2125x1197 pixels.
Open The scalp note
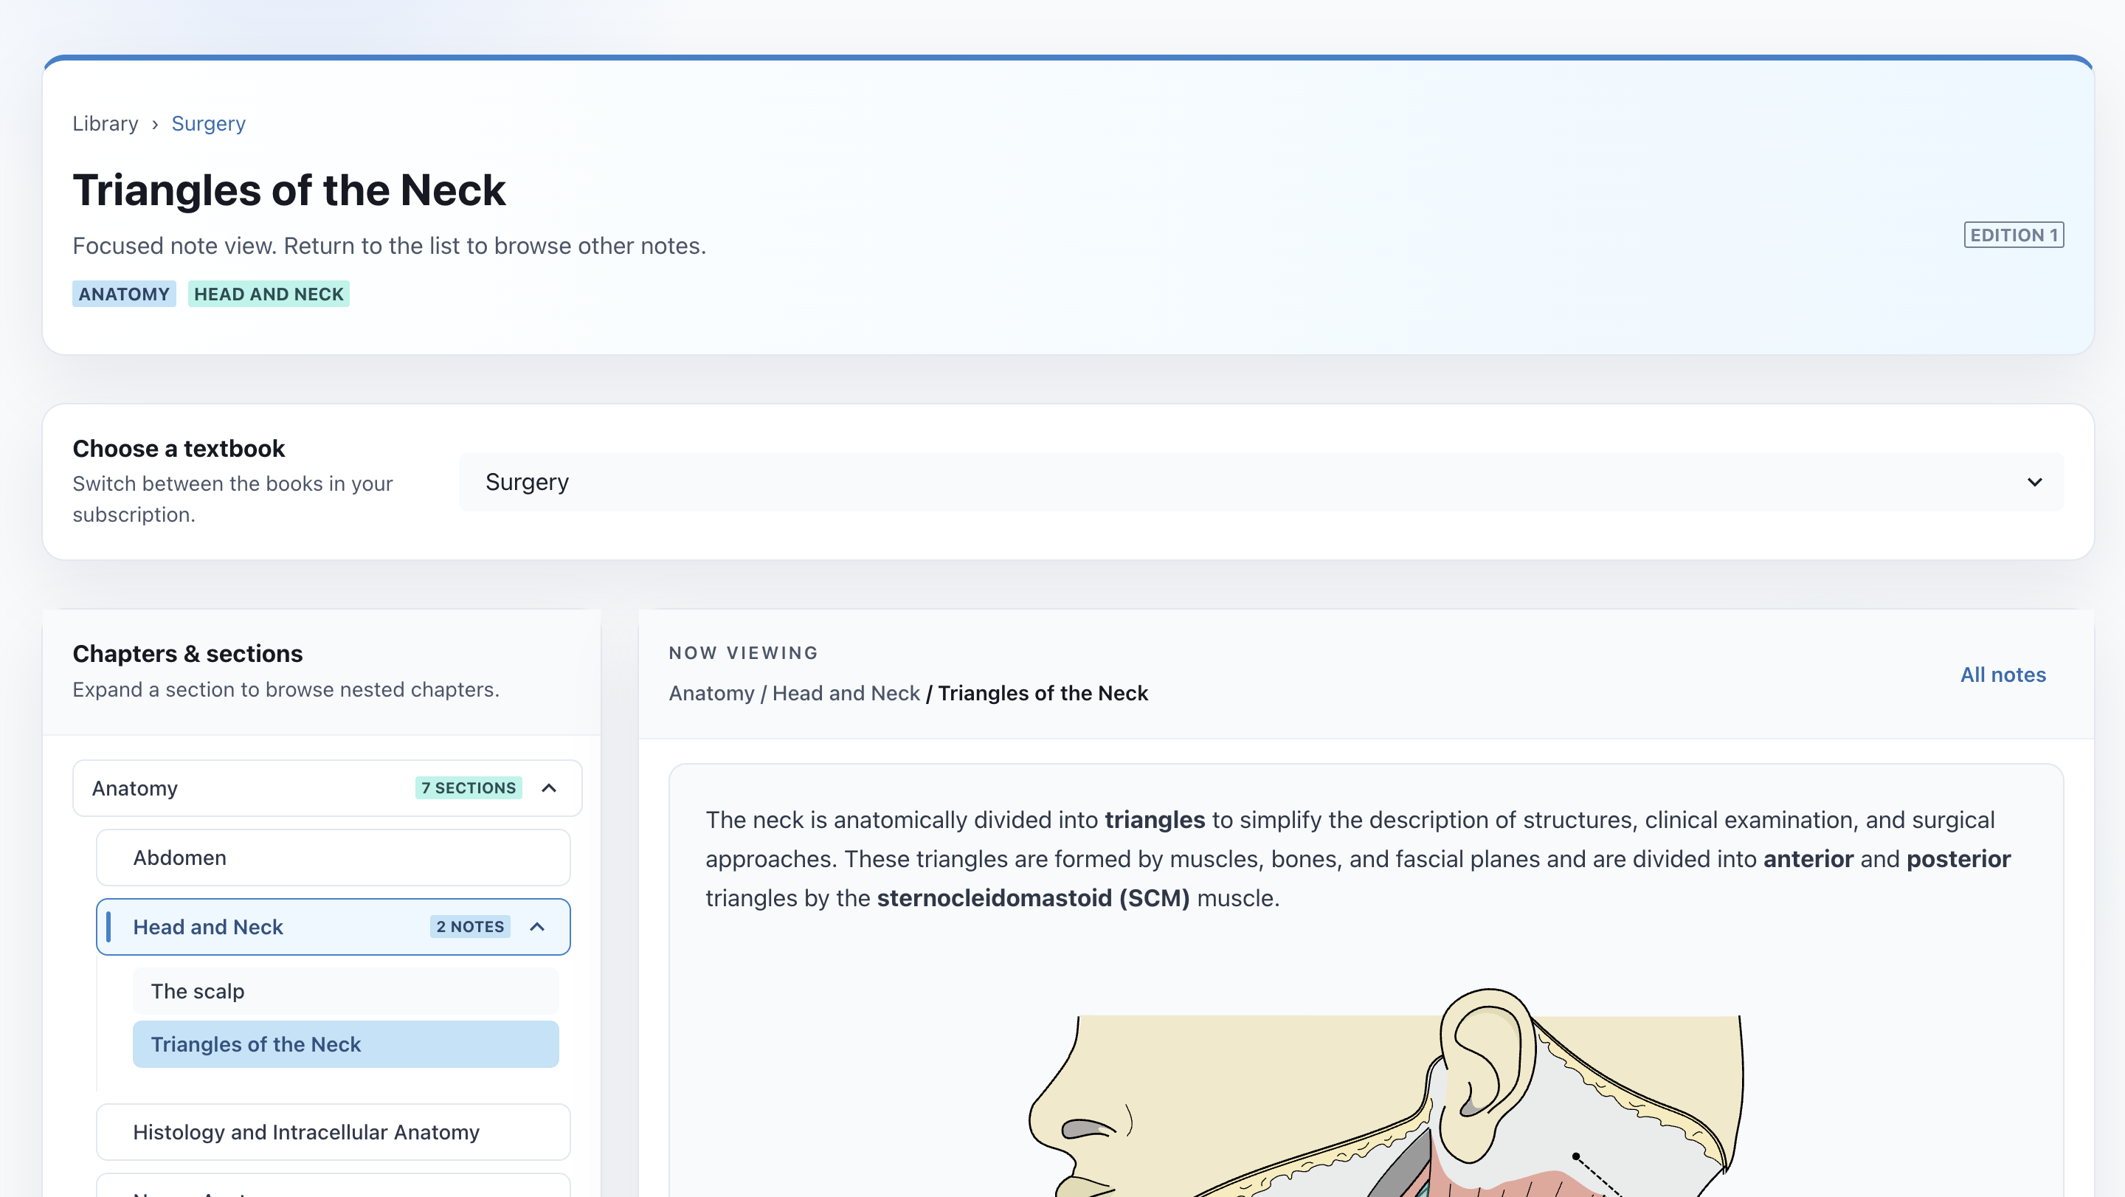click(x=345, y=991)
